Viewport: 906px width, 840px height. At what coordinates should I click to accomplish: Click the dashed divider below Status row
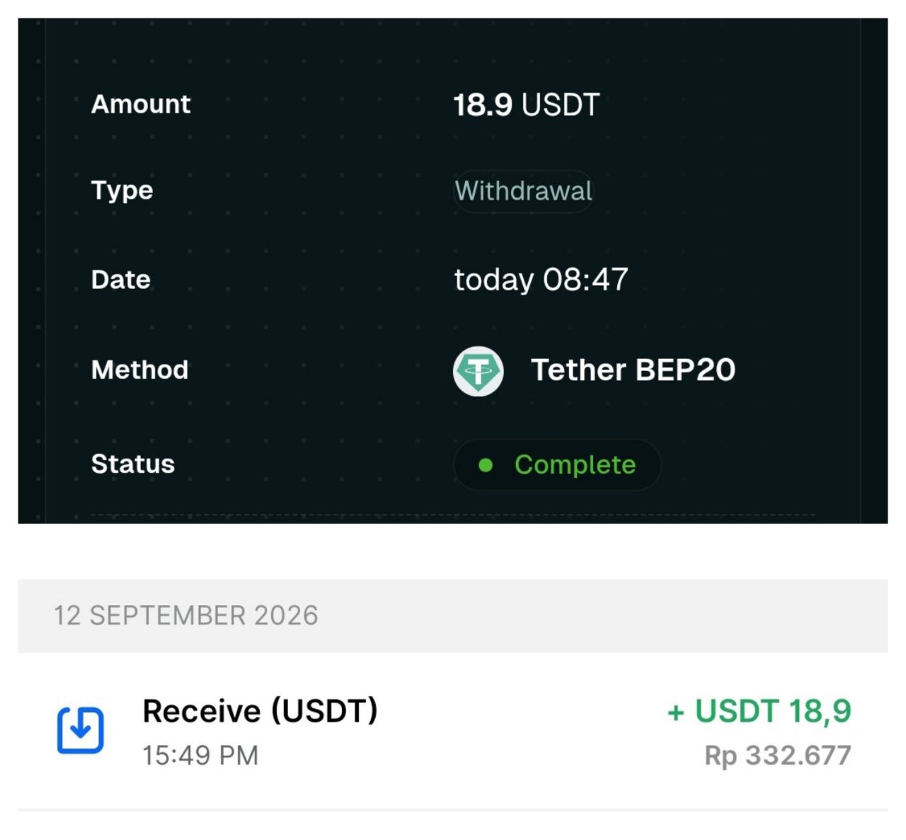coord(453,515)
